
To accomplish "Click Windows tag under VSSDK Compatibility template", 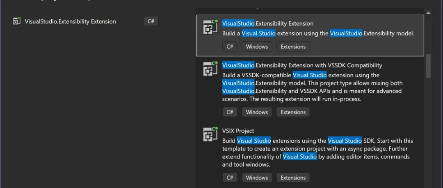I will (257, 112).
